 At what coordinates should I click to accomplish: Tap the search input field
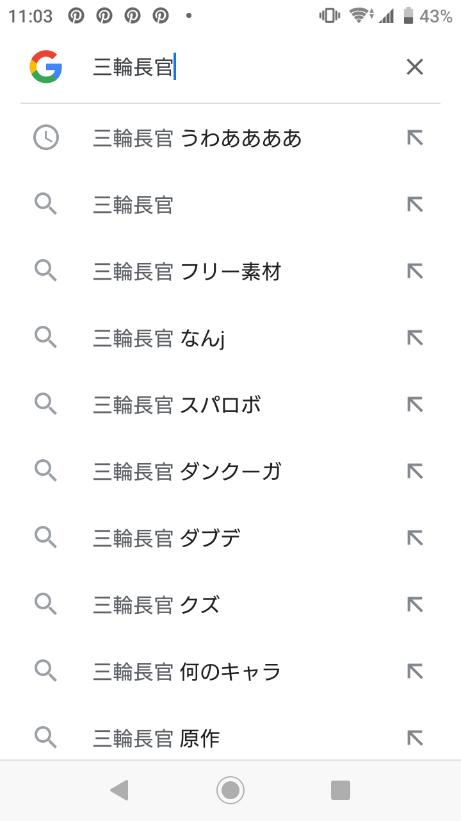tap(243, 67)
